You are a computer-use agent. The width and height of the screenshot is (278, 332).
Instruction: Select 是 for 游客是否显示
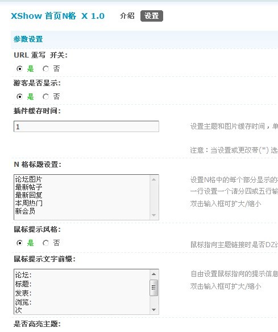[20, 97]
